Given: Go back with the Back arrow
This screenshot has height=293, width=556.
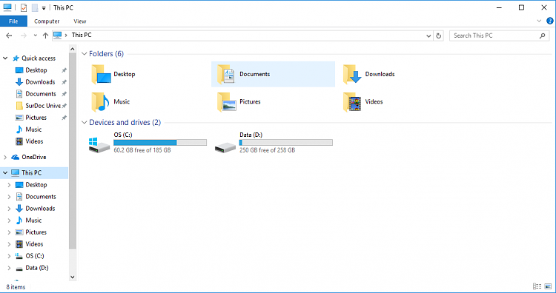Looking at the screenshot, I should [x=9, y=36].
